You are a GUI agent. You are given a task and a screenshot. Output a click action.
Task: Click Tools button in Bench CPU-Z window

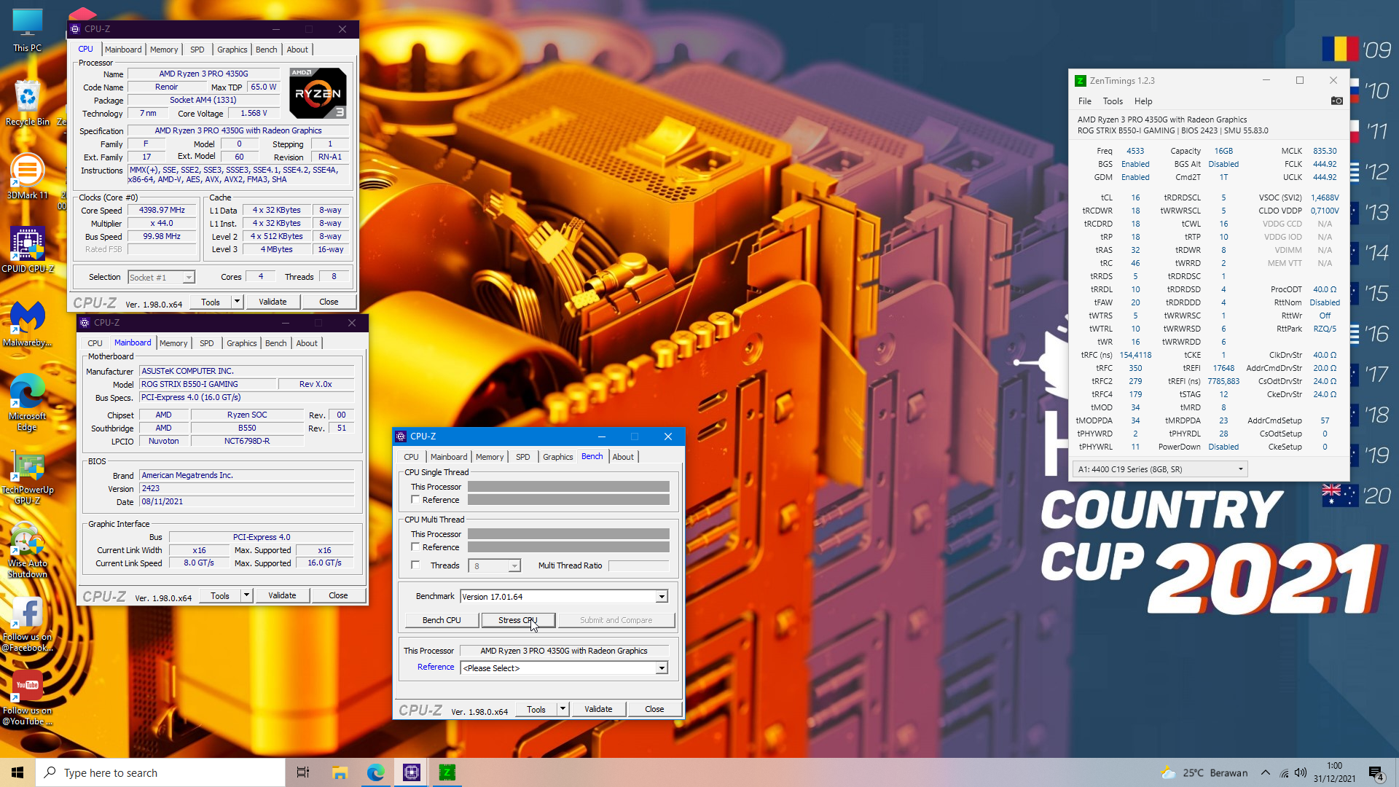(x=536, y=709)
